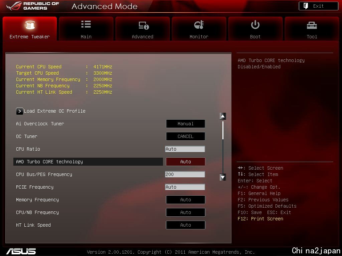Focus the CPU Ratio input field
The width and height of the screenshot is (342, 256).
pyautogui.click(x=185, y=149)
